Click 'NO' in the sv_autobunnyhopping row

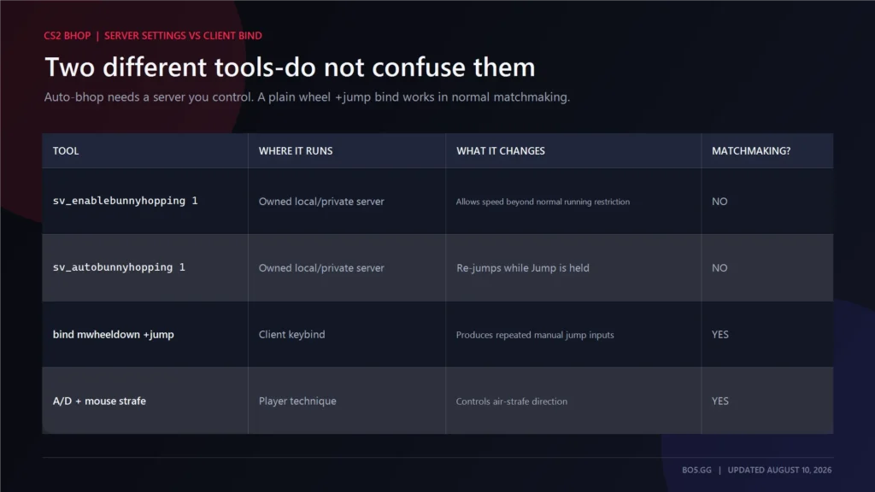click(719, 267)
